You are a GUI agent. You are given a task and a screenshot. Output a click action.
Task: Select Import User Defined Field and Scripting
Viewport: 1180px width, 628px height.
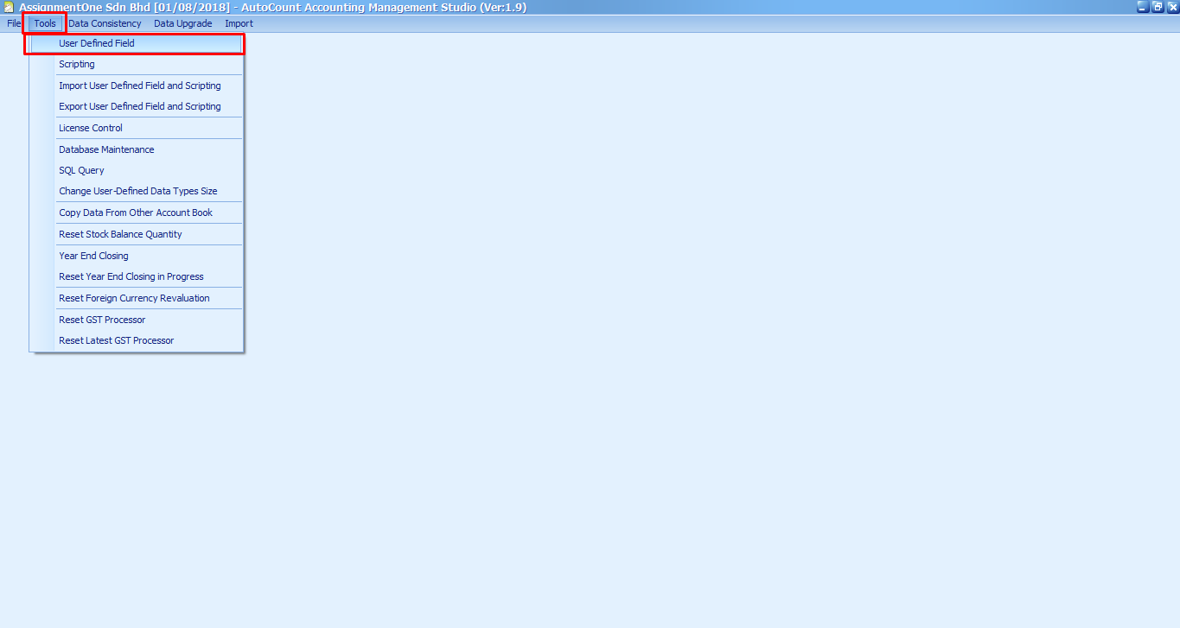pyautogui.click(x=137, y=86)
